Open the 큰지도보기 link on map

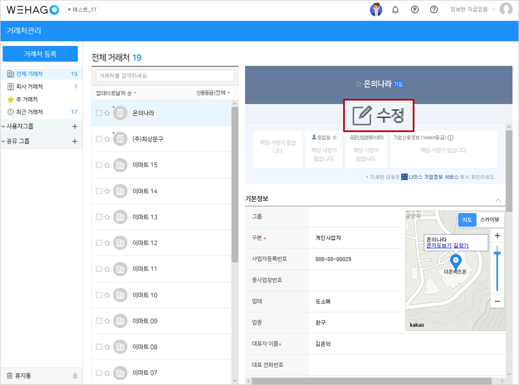(x=439, y=246)
